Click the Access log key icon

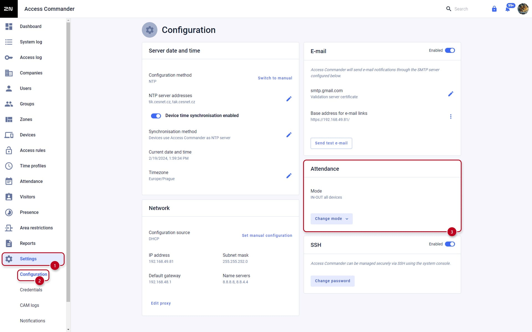(9, 58)
